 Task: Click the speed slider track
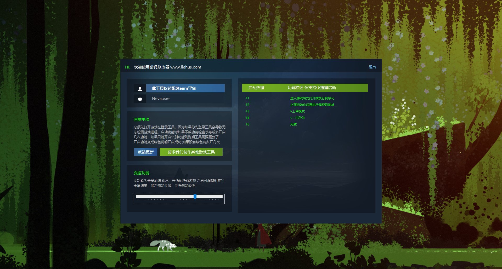[179, 196]
